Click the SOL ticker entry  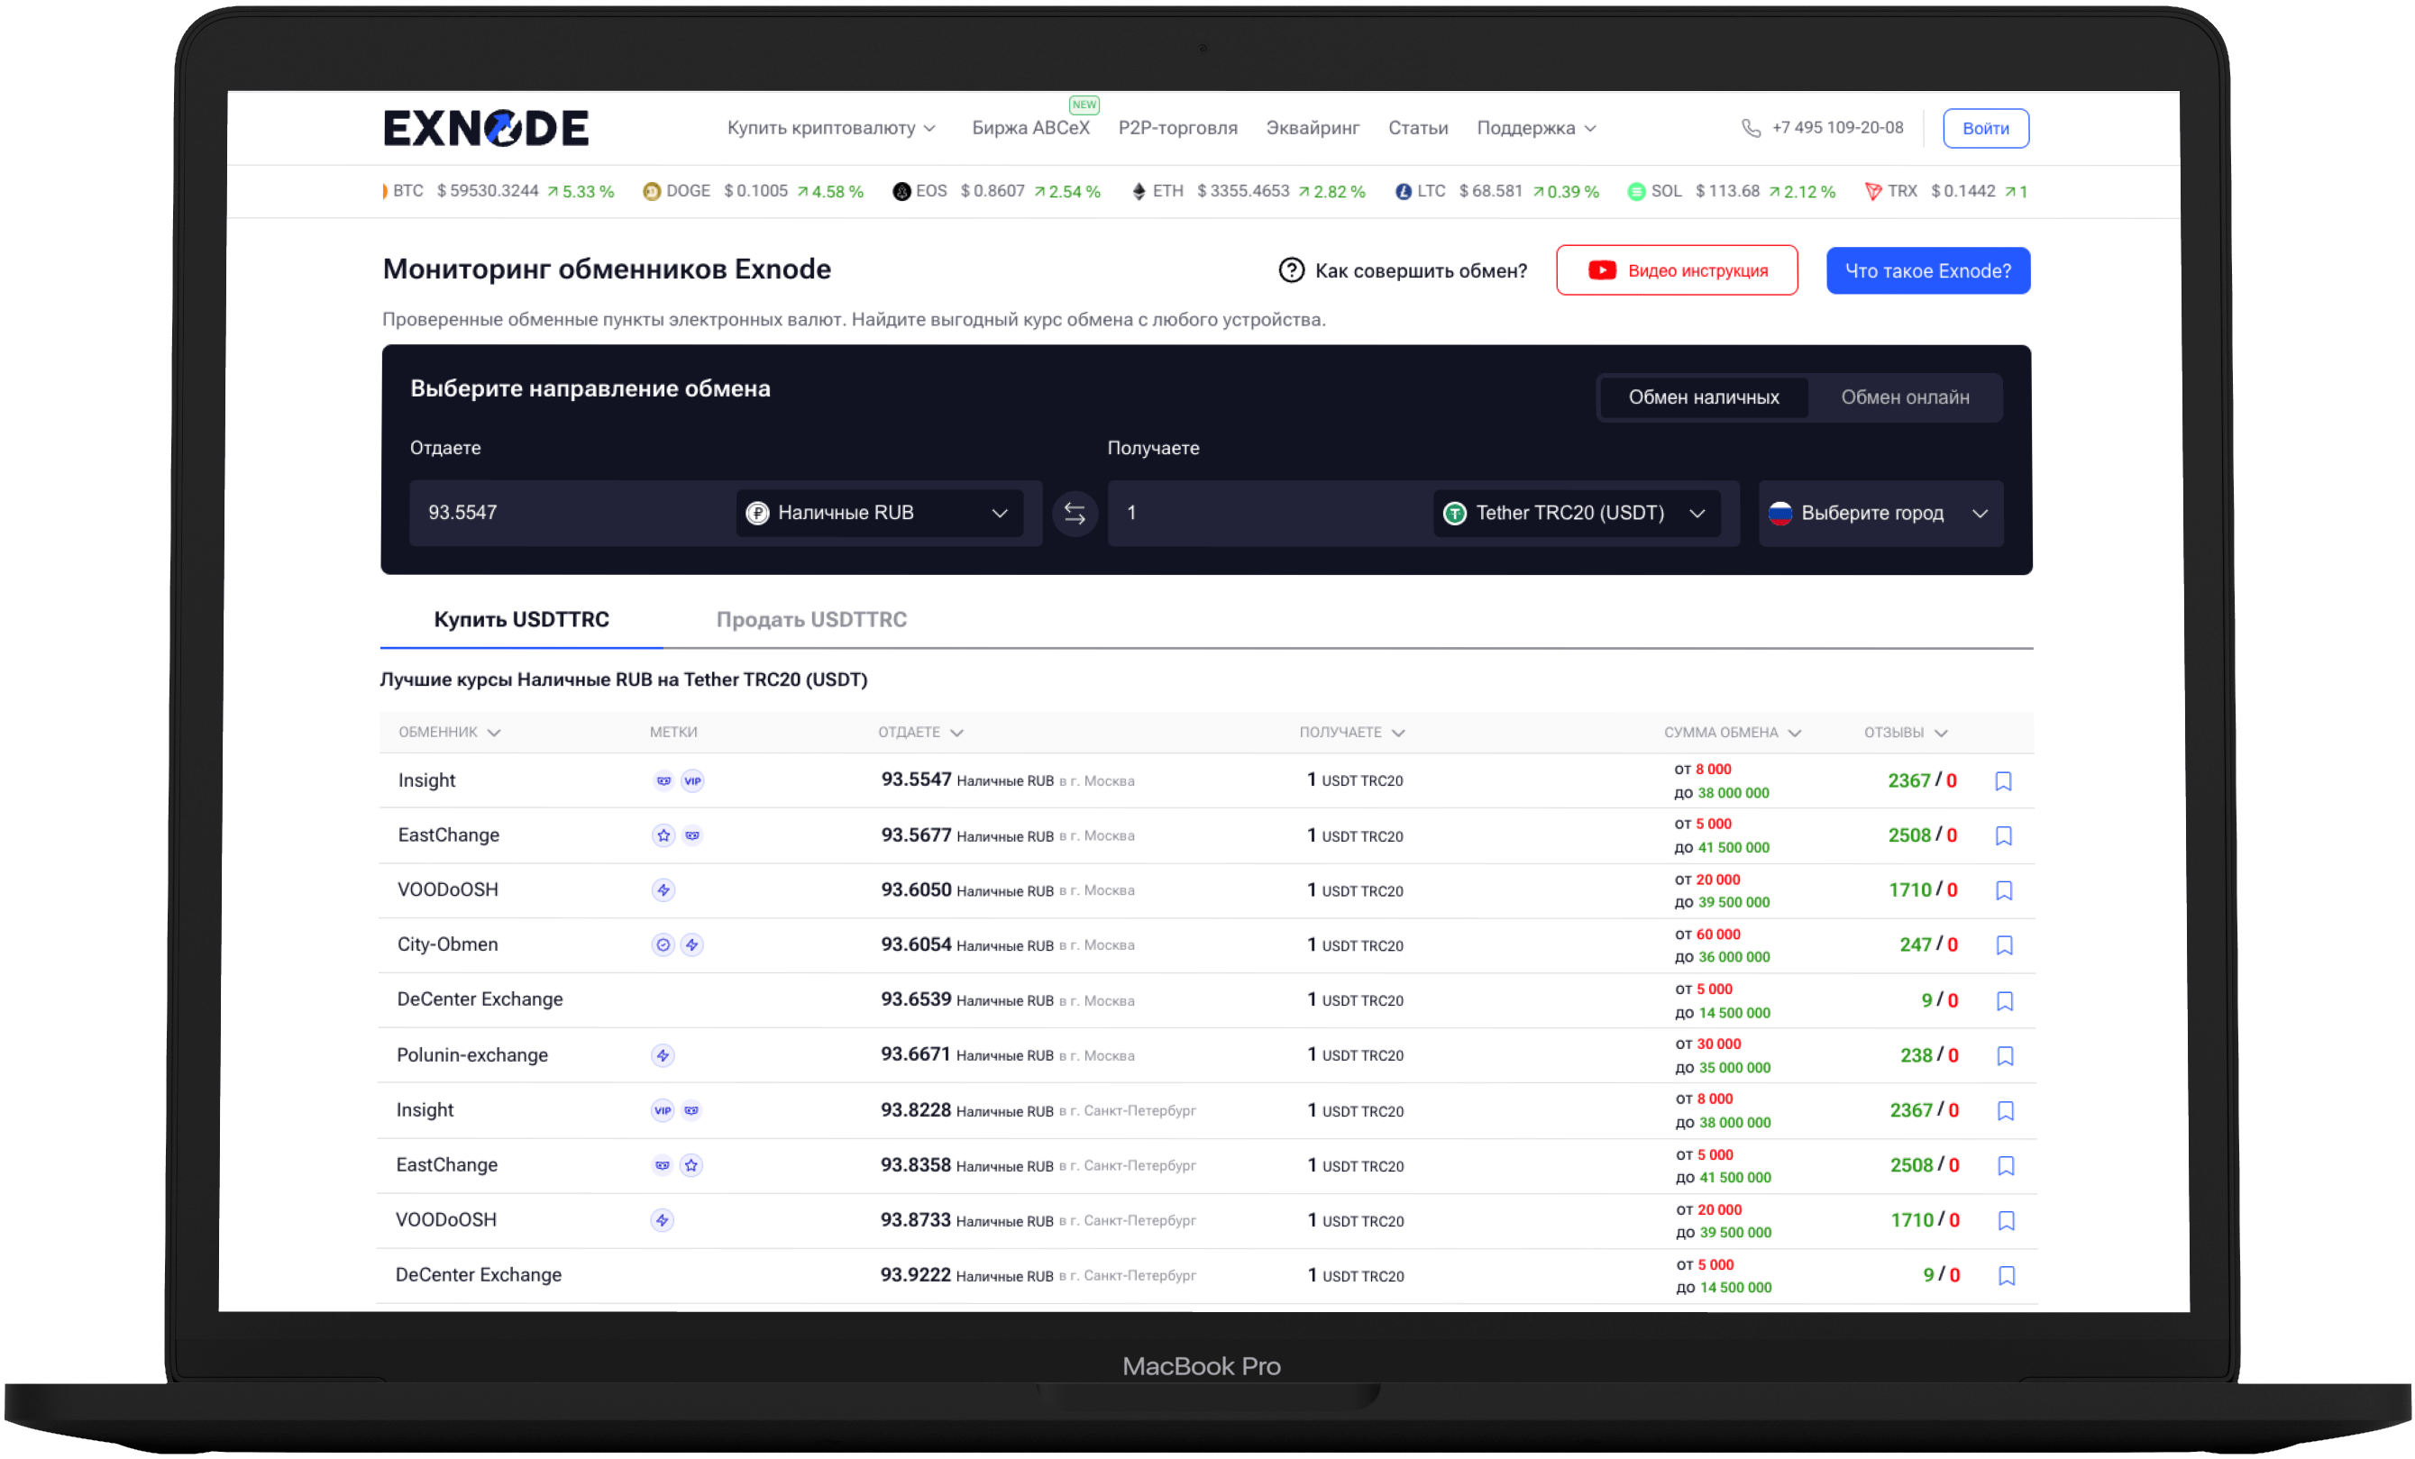coord(1731,191)
